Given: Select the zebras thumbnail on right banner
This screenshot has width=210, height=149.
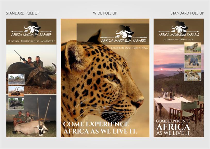Looking at the screenshot, I should (x=193, y=75).
